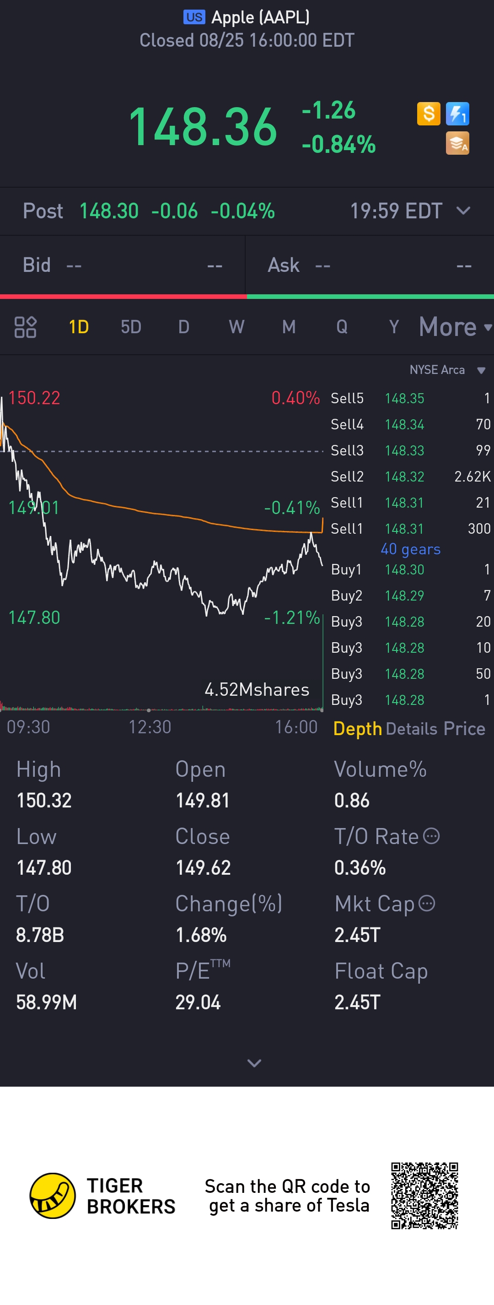Tap the T/O Rate info icon
494x1305 pixels.
431,836
